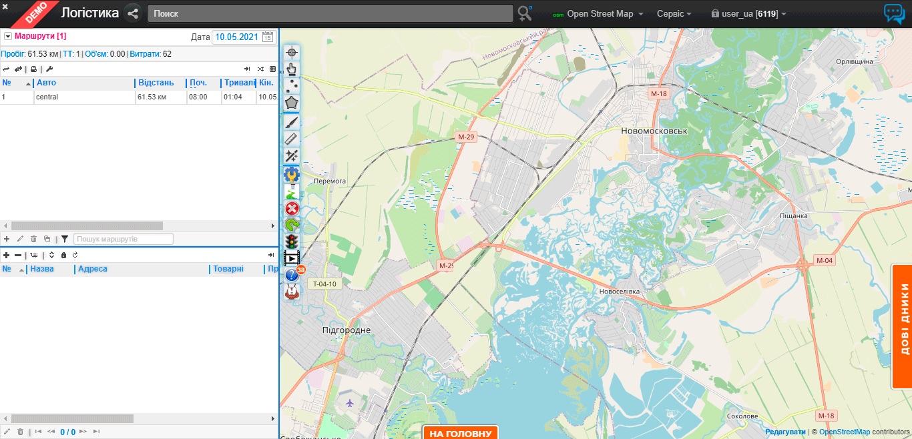The image size is (912, 439).
Task: Sort by the Відстань column header
Action: click(156, 83)
